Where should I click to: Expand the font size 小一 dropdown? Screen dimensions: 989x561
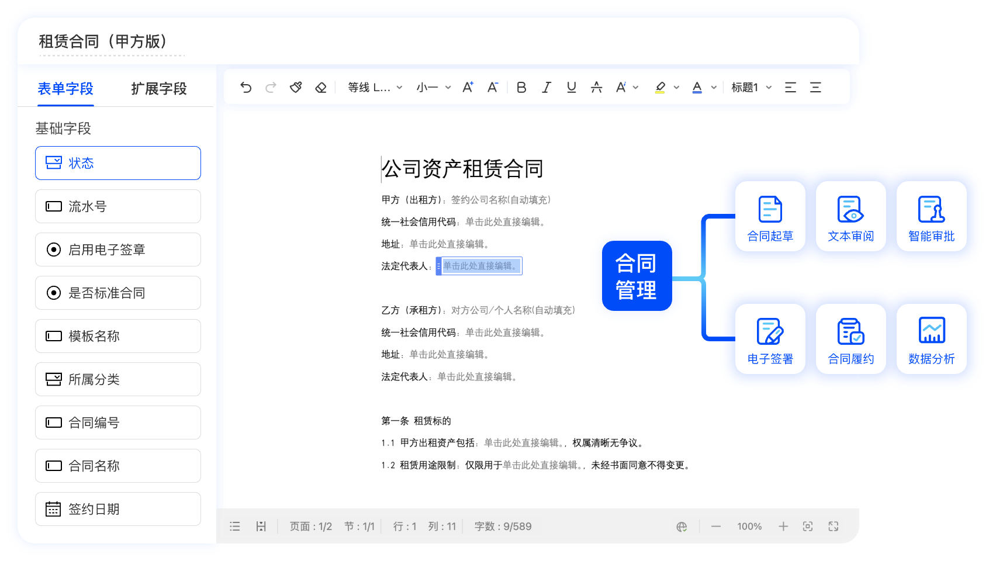tap(433, 88)
